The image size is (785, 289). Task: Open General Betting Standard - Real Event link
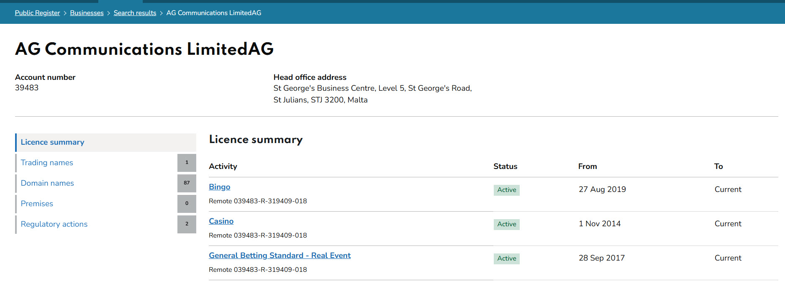pyautogui.click(x=280, y=256)
